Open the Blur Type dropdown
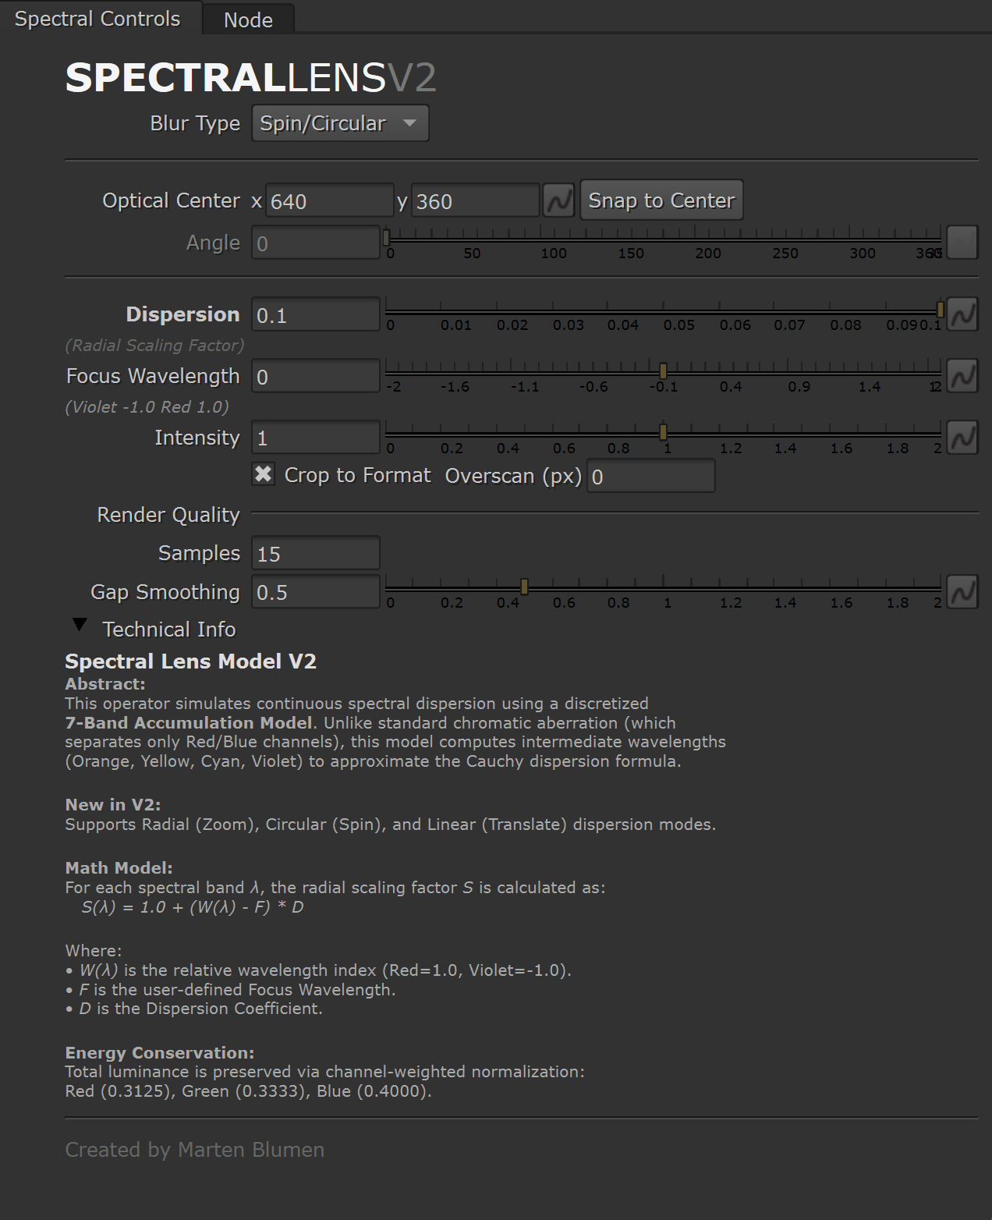992x1220 pixels. pyautogui.click(x=340, y=123)
